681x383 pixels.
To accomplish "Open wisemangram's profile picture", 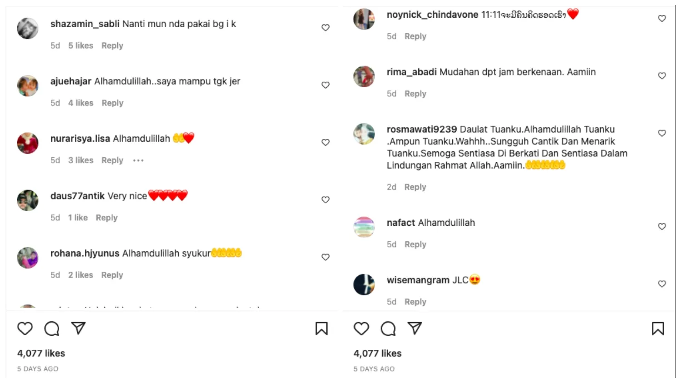I will pyautogui.click(x=364, y=284).
